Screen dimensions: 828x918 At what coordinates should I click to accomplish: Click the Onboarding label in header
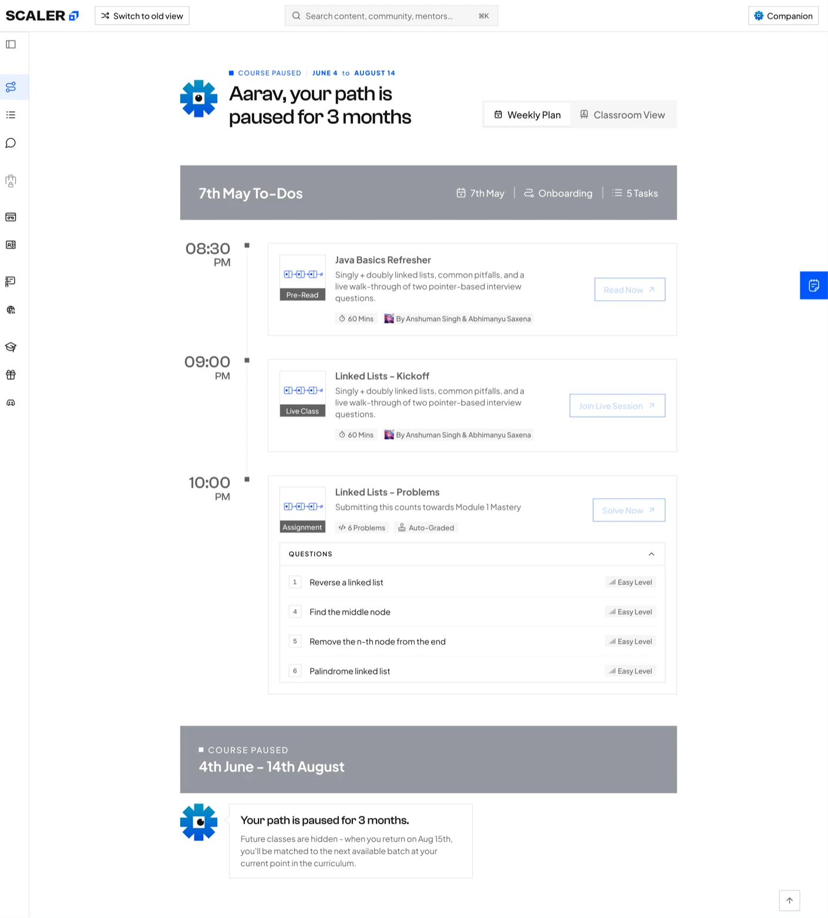[x=558, y=193]
